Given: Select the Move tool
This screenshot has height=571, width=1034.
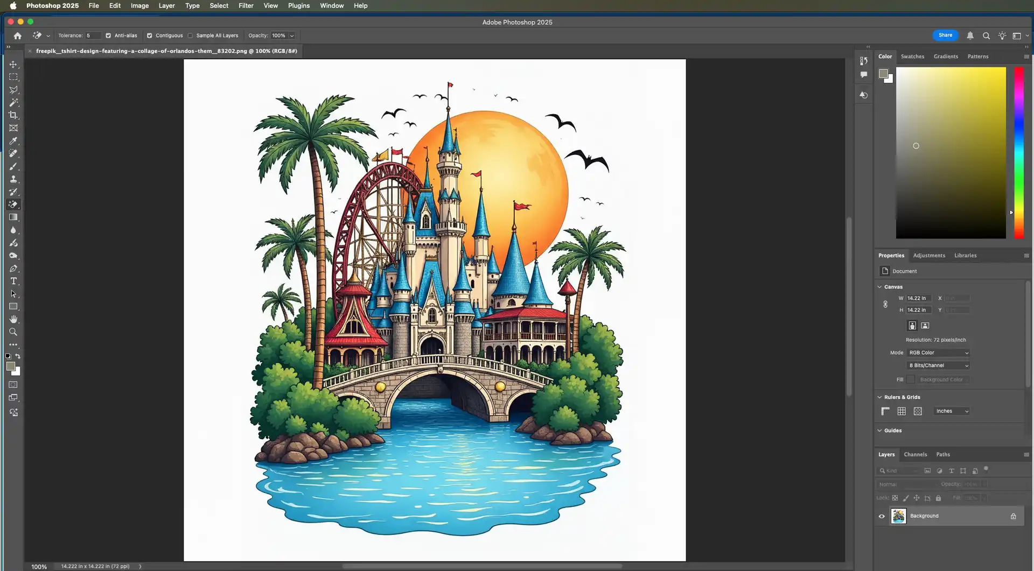Looking at the screenshot, I should click(13, 65).
